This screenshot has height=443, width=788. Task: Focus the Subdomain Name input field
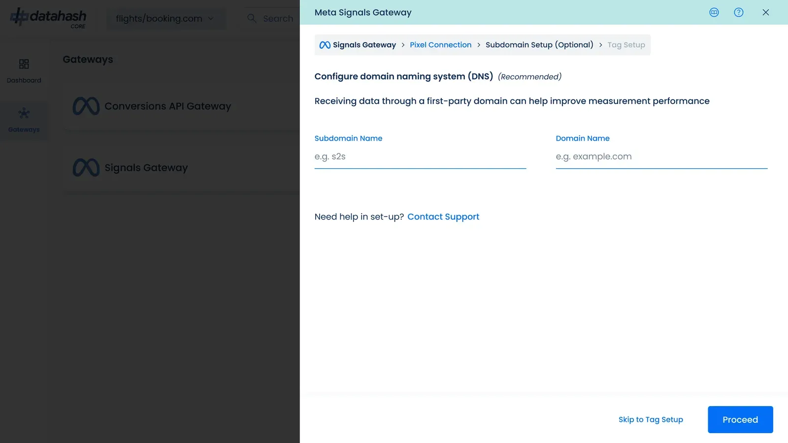tap(420, 157)
